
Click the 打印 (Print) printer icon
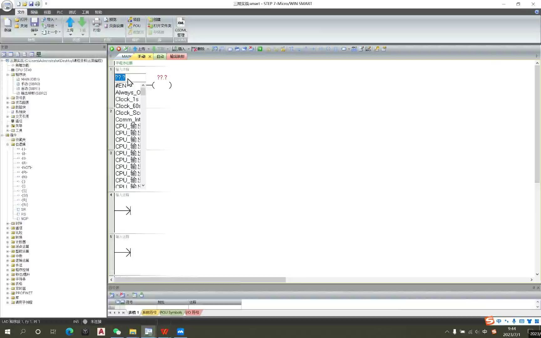coord(96,25)
